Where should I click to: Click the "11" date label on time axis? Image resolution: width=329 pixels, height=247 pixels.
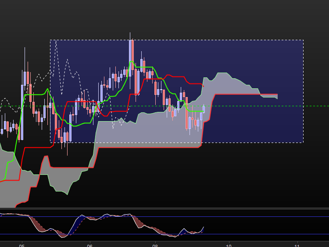(297, 246)
